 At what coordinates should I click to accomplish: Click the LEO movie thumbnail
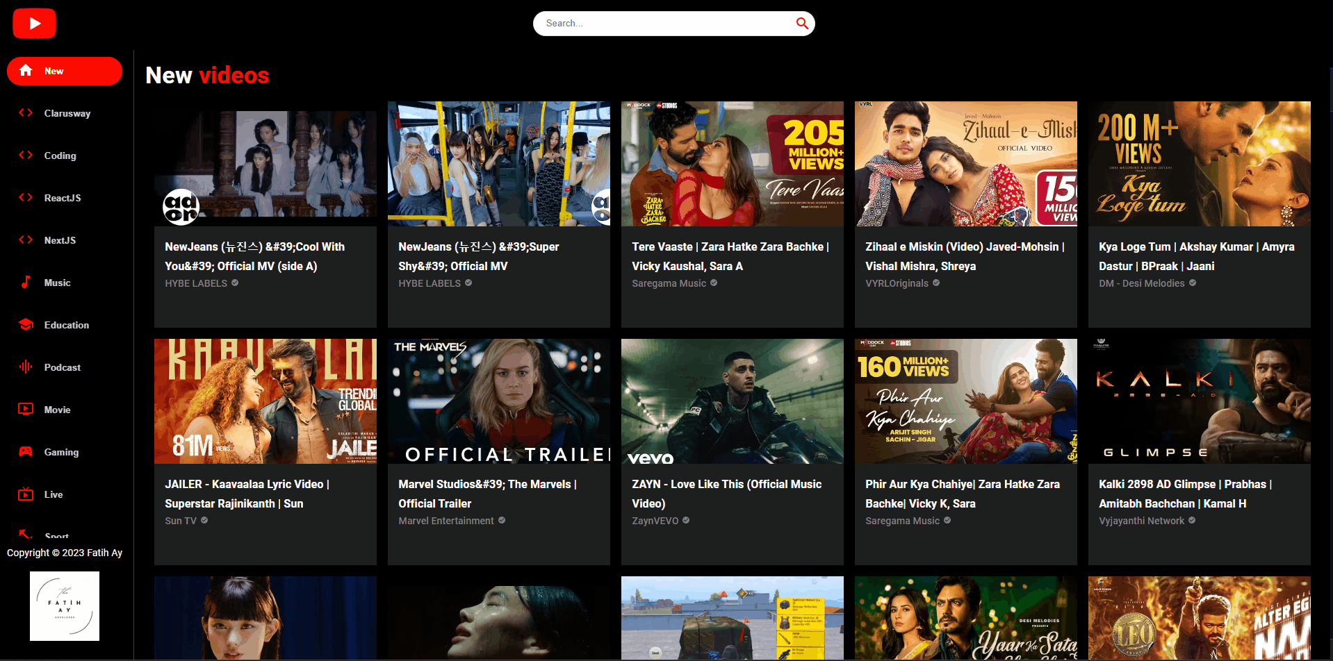(x=1200, y=618)
